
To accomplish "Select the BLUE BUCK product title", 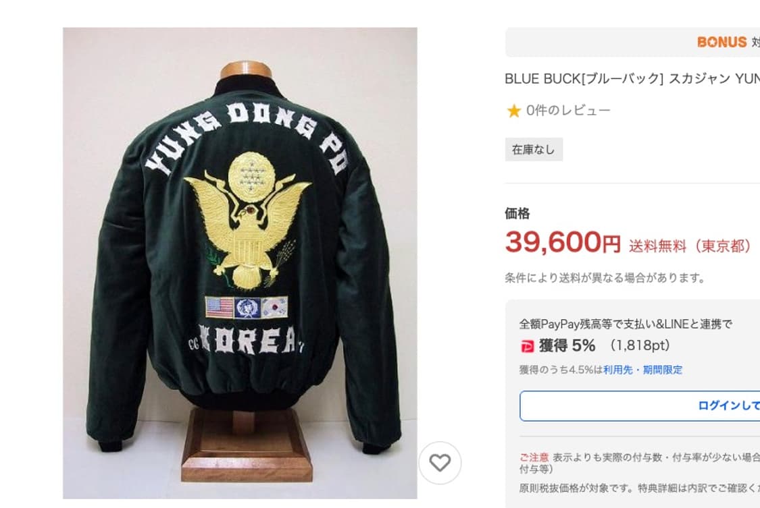I will point(632,79).
